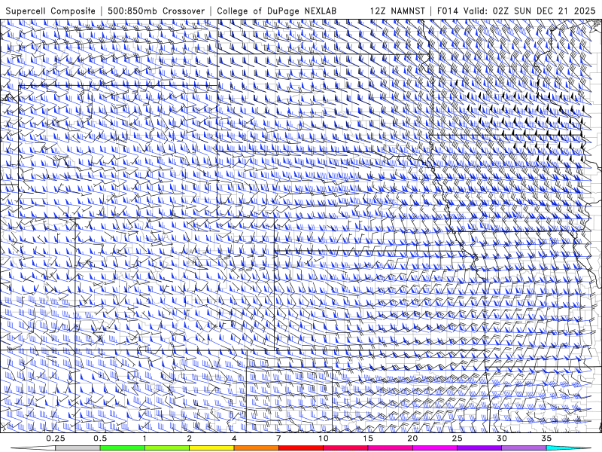This screenshot has width=602, height=452.
Task: Click the "2" legend value
Action: tap(190, 438)
